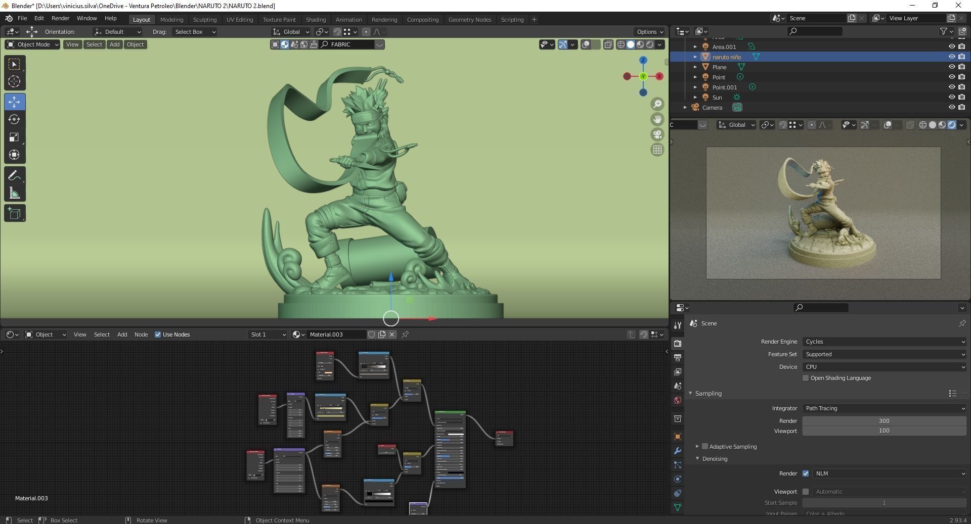Click the outliner search field
The height and width of the screenshot is (524, 971).
(815, 31)
